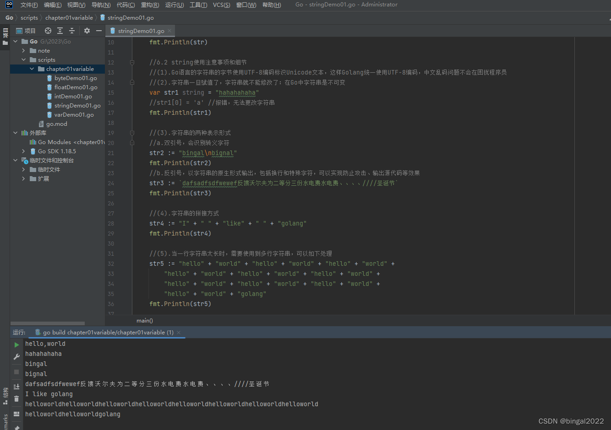Open the 帮助(H) menu
The height and width of the screenshot is (430, 611).
[x=272, y=5]
